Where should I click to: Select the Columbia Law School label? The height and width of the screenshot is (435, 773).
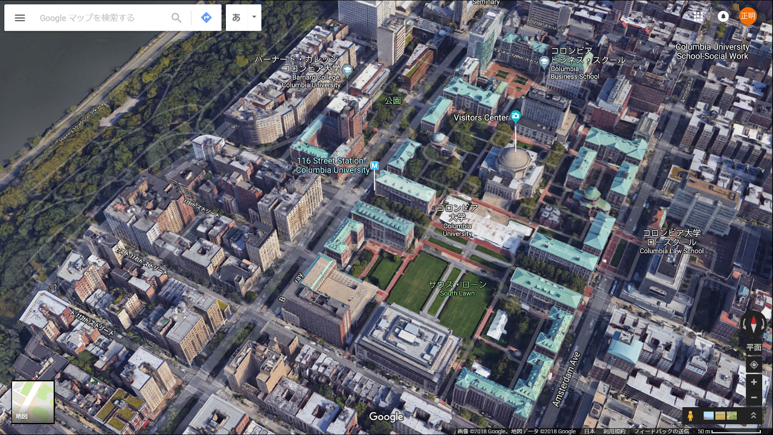(672, 242)
